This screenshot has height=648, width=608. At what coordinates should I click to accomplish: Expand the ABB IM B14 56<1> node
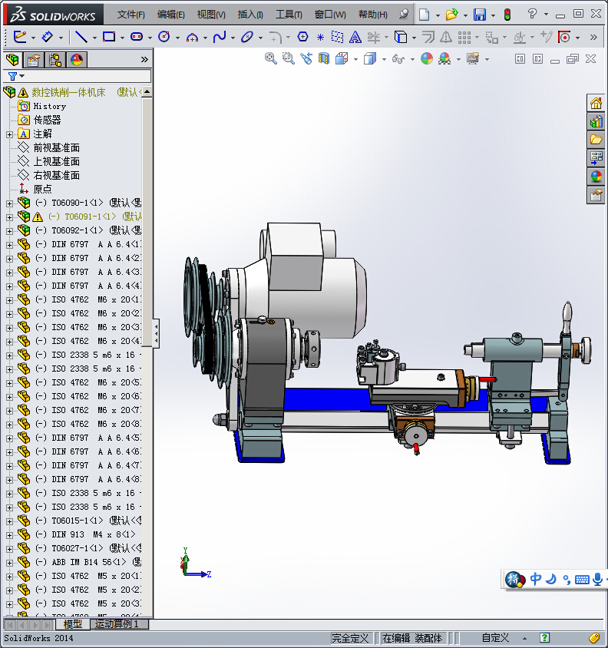click(x=9, y=563)
